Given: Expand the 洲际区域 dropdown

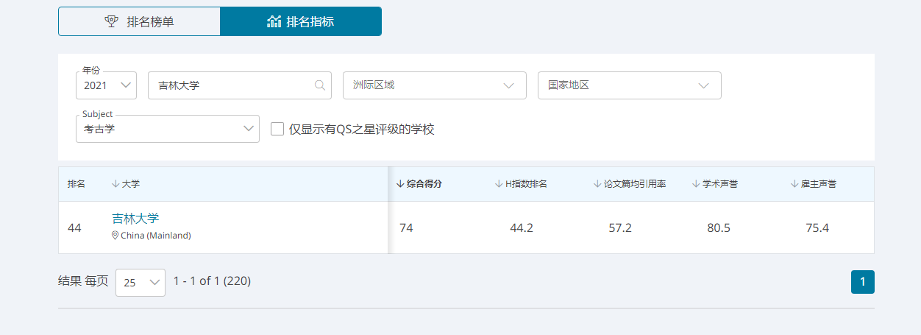Looking at the screenshot, I should coord(434,85).
